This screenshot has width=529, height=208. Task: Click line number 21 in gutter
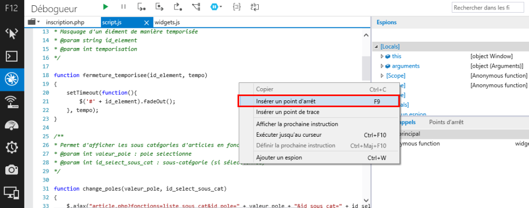[46, 101]
